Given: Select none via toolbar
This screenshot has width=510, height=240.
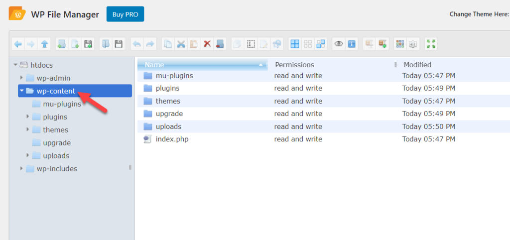Looking at the screenshot, I should click(308, 44).
